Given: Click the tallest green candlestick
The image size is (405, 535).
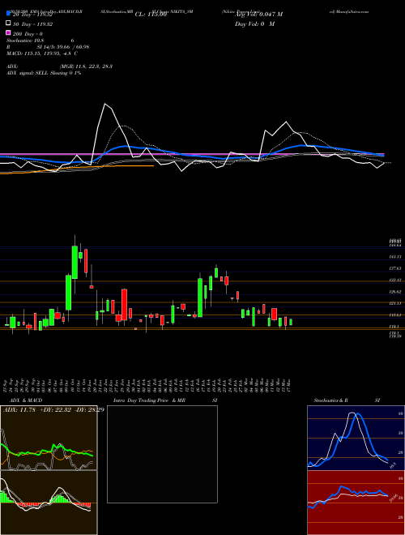Looking at the screenshot, I should click(75, 262).
